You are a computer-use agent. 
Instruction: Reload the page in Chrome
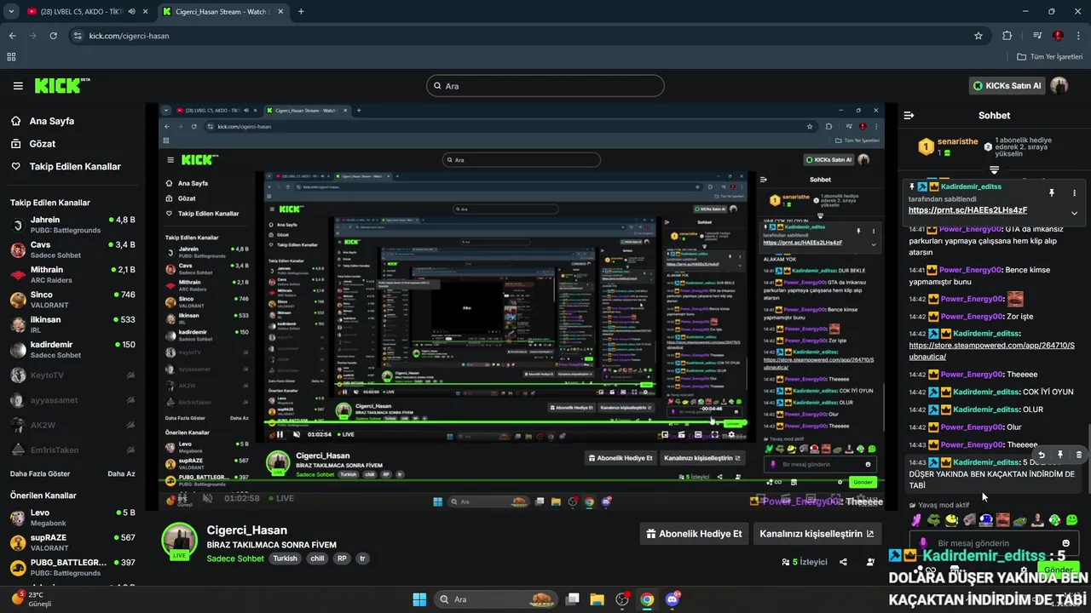click(x=54, y=36)
